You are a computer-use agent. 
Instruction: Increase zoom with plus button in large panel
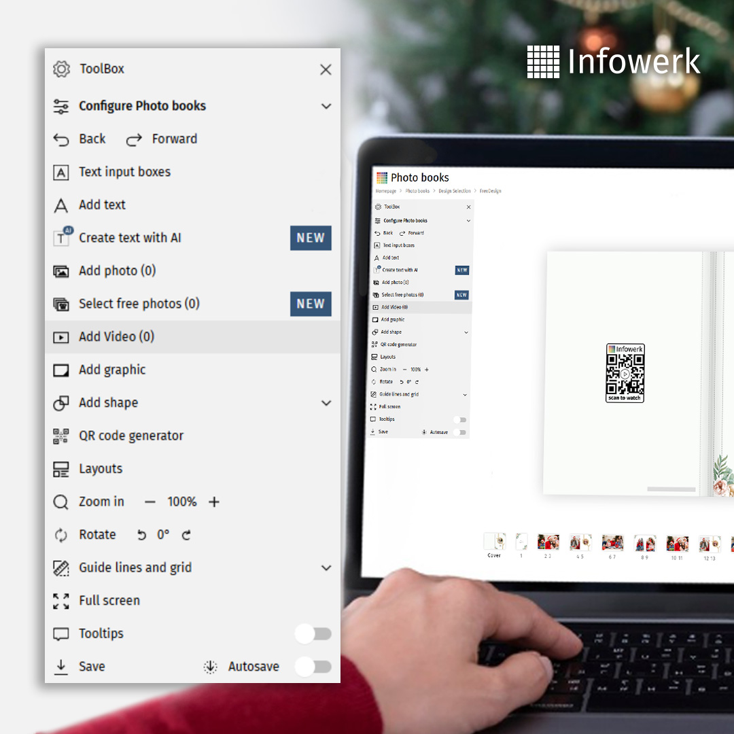pos(214,502)
